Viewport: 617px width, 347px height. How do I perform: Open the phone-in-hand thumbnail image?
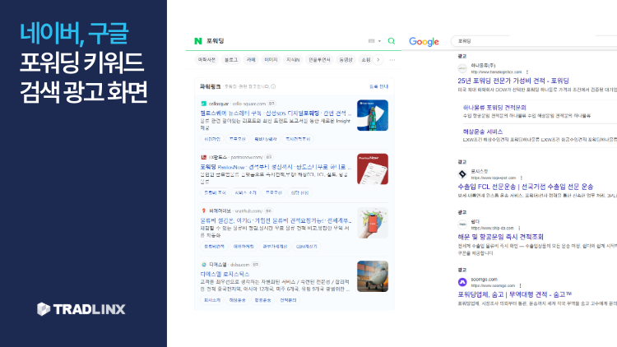coord(373,223)
